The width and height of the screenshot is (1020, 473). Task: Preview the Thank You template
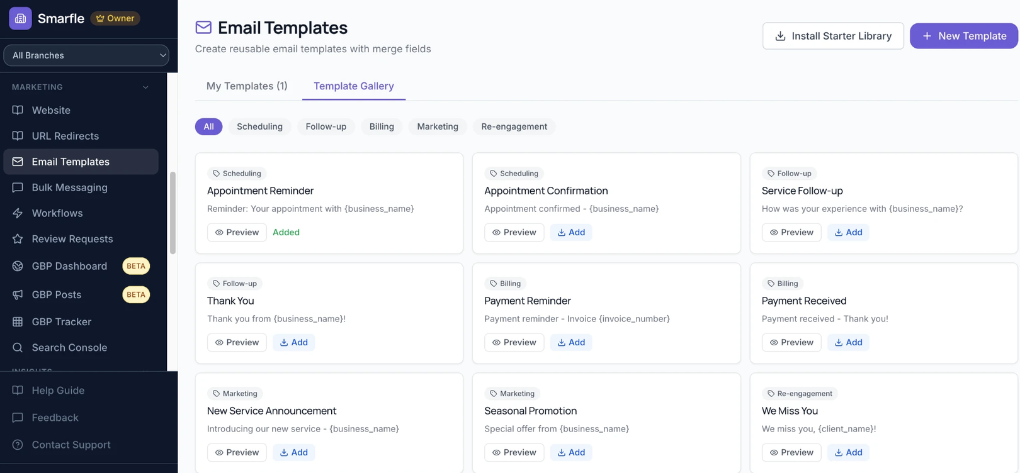coord(237,342)
